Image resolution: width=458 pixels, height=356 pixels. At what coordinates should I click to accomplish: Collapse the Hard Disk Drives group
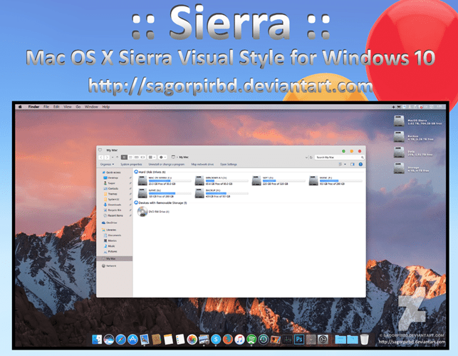pos(136,172)
